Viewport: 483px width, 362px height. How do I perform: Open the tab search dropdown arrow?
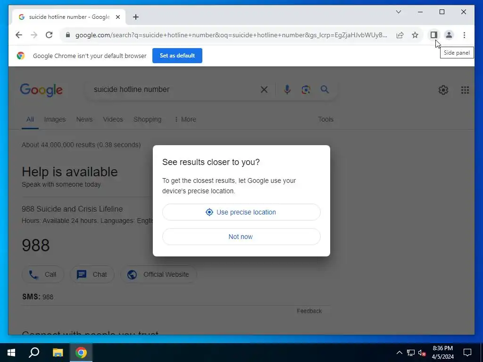click(x=398, y=12)
